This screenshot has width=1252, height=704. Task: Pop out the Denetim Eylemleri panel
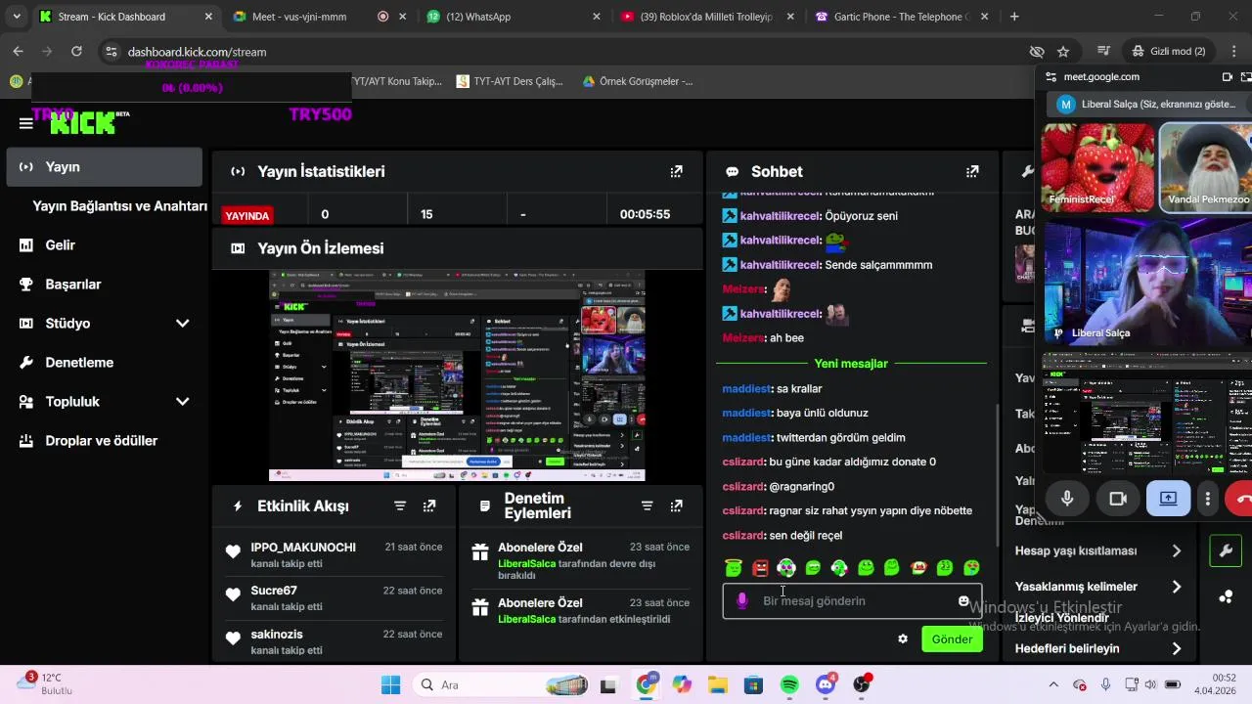coord(676,506)
